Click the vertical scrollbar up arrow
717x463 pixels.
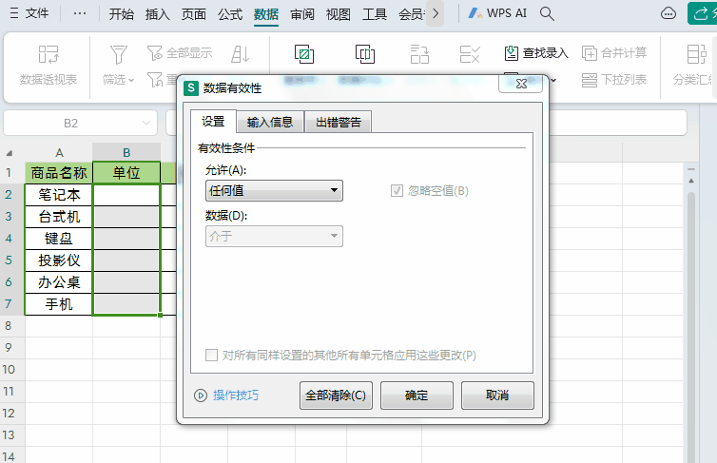tap(691, 181)
